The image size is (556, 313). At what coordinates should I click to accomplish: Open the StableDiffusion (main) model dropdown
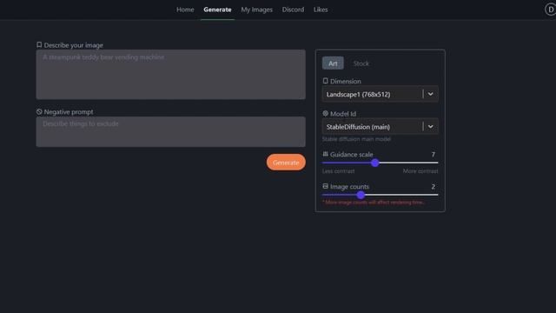click(381, 126)
